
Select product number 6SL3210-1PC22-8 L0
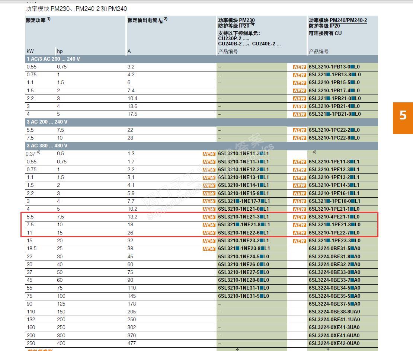pos(334,138)
